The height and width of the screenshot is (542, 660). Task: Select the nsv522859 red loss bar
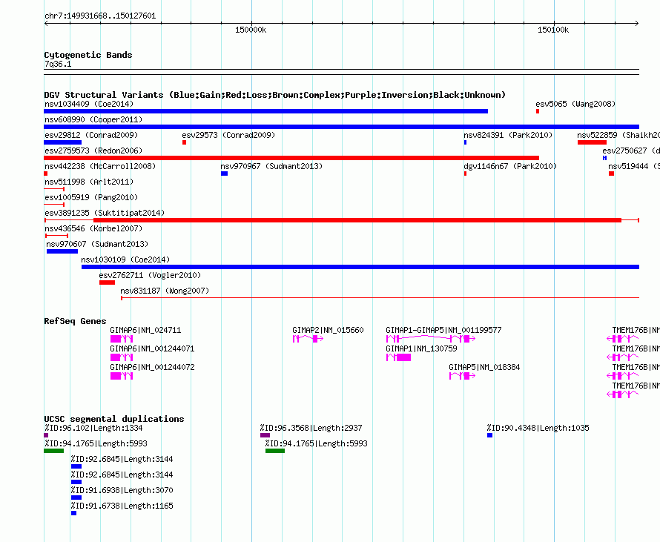(x=592, y=142)
